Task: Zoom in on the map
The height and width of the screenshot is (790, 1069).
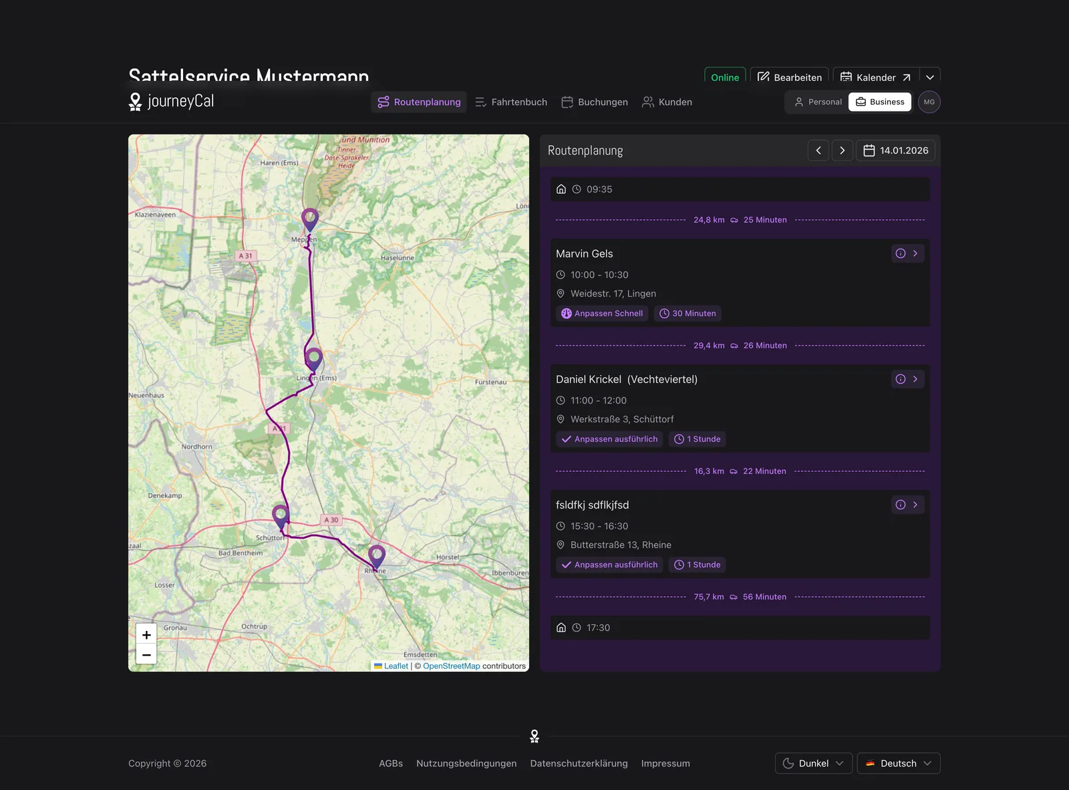Action: pyautogui.click(x=146, y=635)
